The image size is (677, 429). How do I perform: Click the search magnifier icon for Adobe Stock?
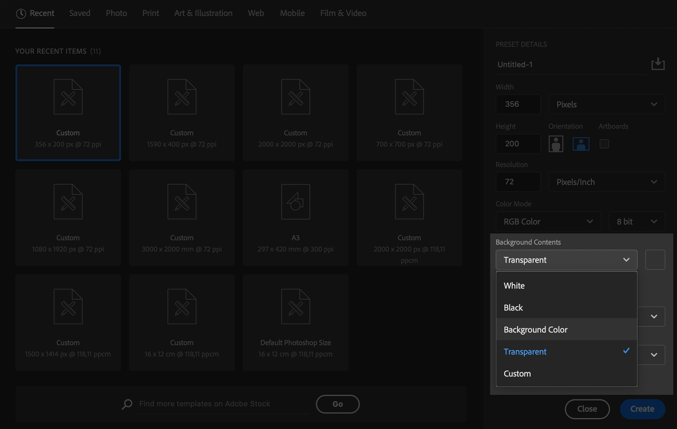(x=127, y=404)
